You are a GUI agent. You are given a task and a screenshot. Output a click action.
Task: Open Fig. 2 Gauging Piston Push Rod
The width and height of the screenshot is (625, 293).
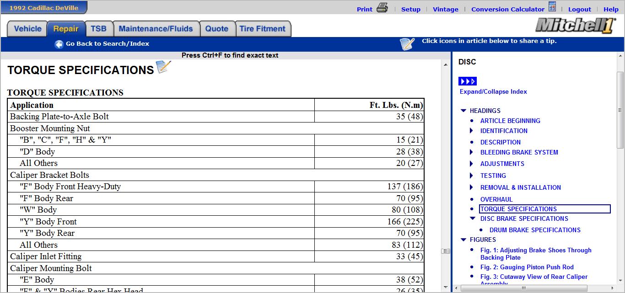coord(527,267)
